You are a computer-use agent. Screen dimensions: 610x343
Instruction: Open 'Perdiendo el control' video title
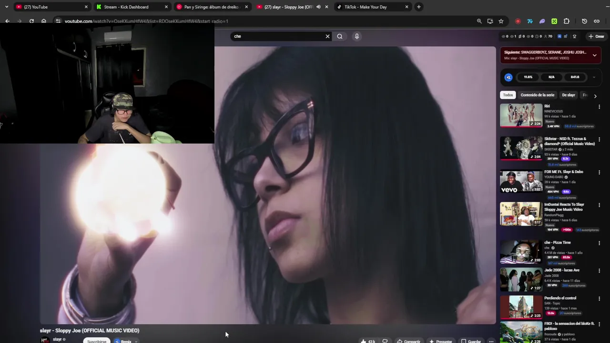(x=560, y=298)
